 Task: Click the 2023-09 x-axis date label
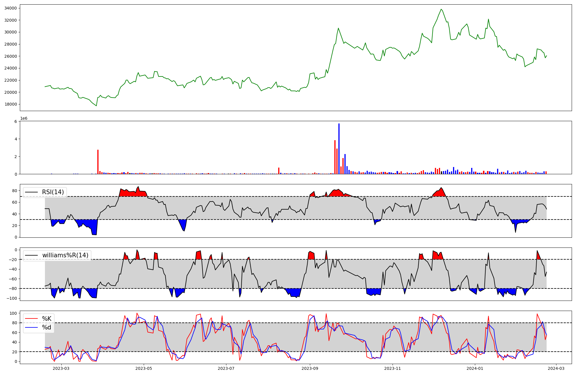coord(310,368)
